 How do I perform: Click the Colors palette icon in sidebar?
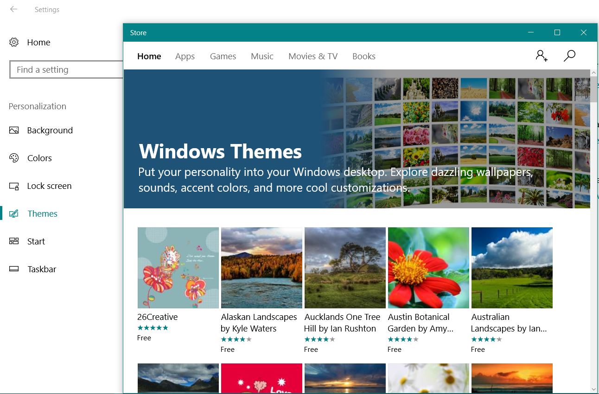click(14, 158)
